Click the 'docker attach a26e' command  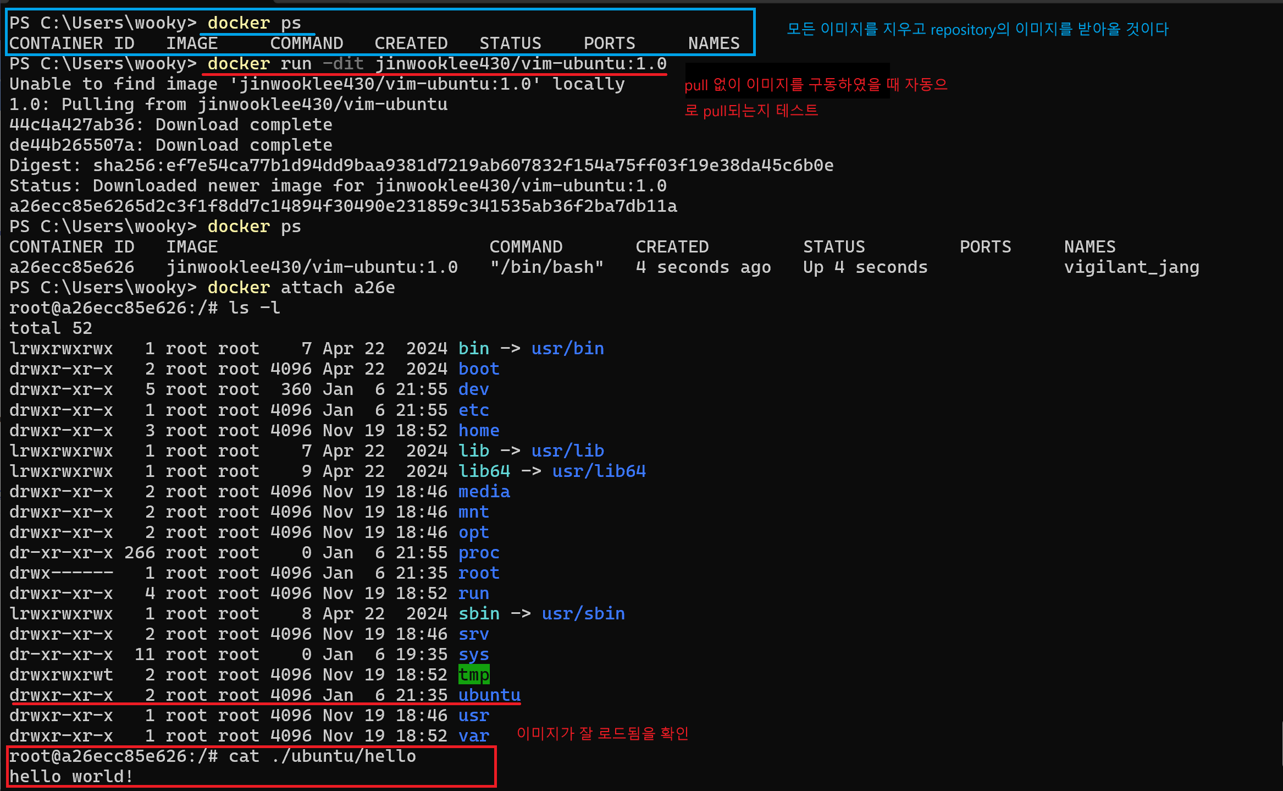coord(301,288)
